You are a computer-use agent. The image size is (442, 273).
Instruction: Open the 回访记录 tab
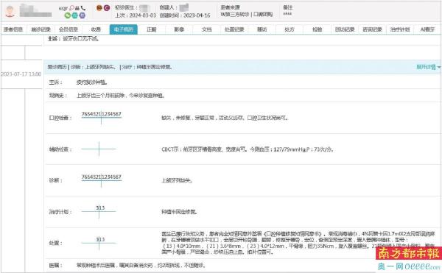pos(345,29)
